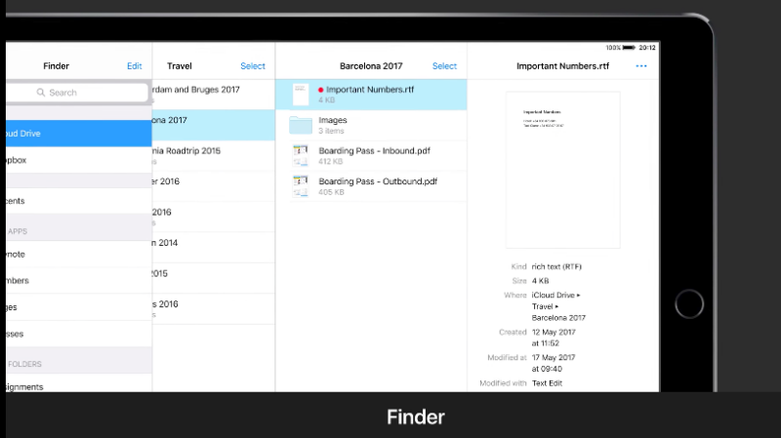The height and width of the screenshot is (438, 781).
Task: Click the red tag dot on Important Numbers
Action: tap(321, 90)
